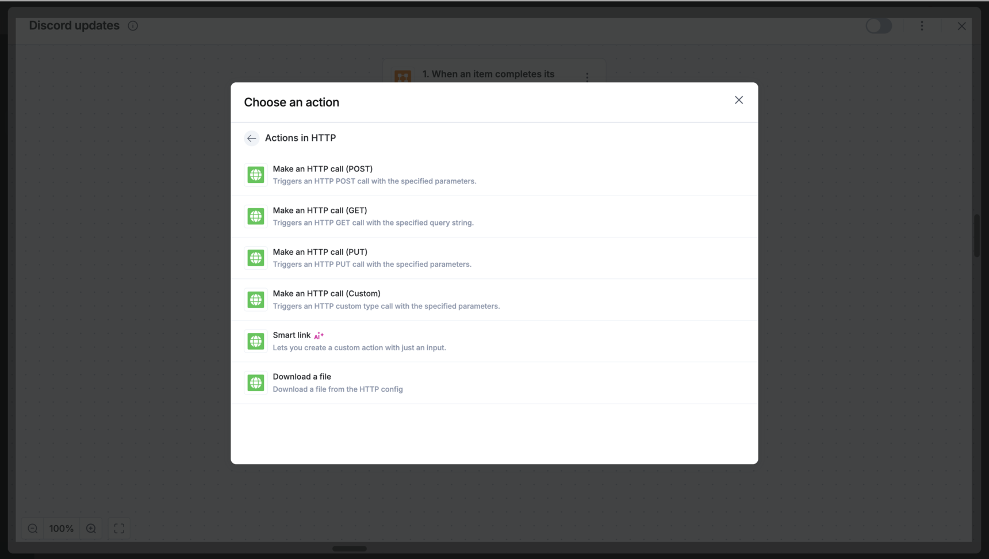Zoom out the workflow canvas
The width and height of the screenshot is (989, 559).
(x=33, y=529)
